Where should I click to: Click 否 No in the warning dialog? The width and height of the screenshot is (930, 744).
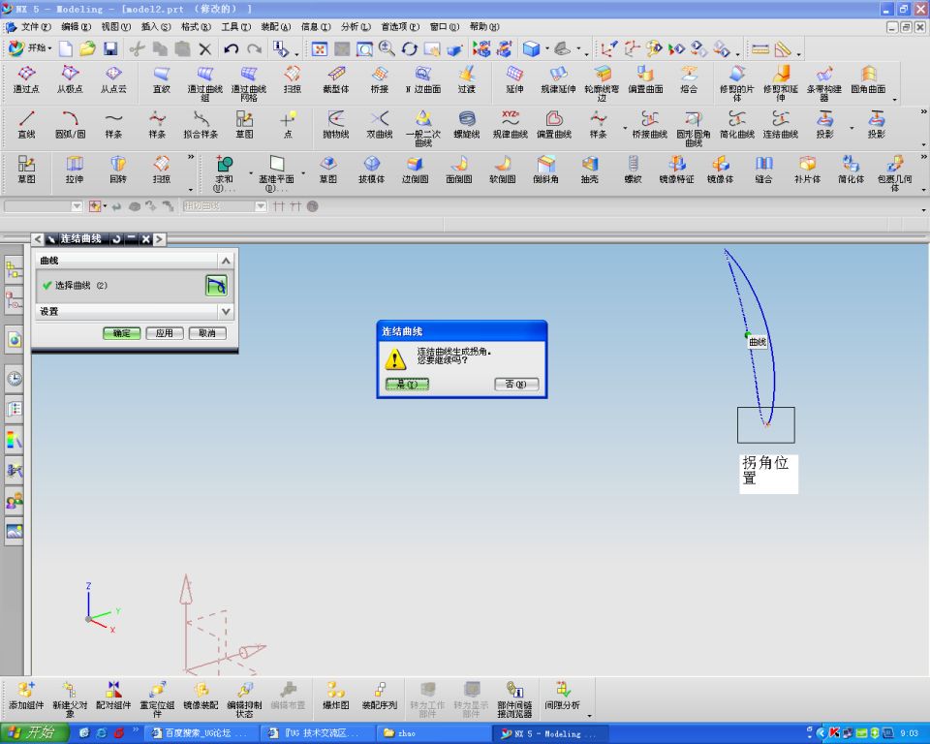tap(516, 385)
